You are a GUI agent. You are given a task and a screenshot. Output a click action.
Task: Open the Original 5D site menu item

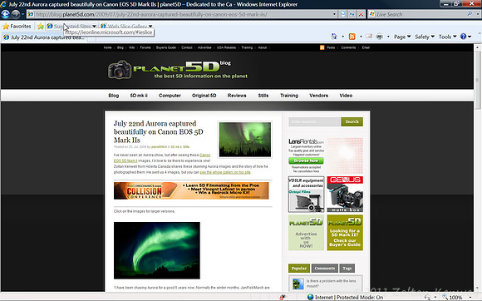[x=204, y=96]
